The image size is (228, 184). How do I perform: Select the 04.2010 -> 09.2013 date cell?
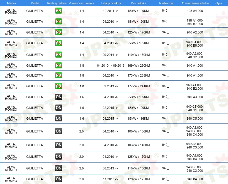(x=111, y=66)
